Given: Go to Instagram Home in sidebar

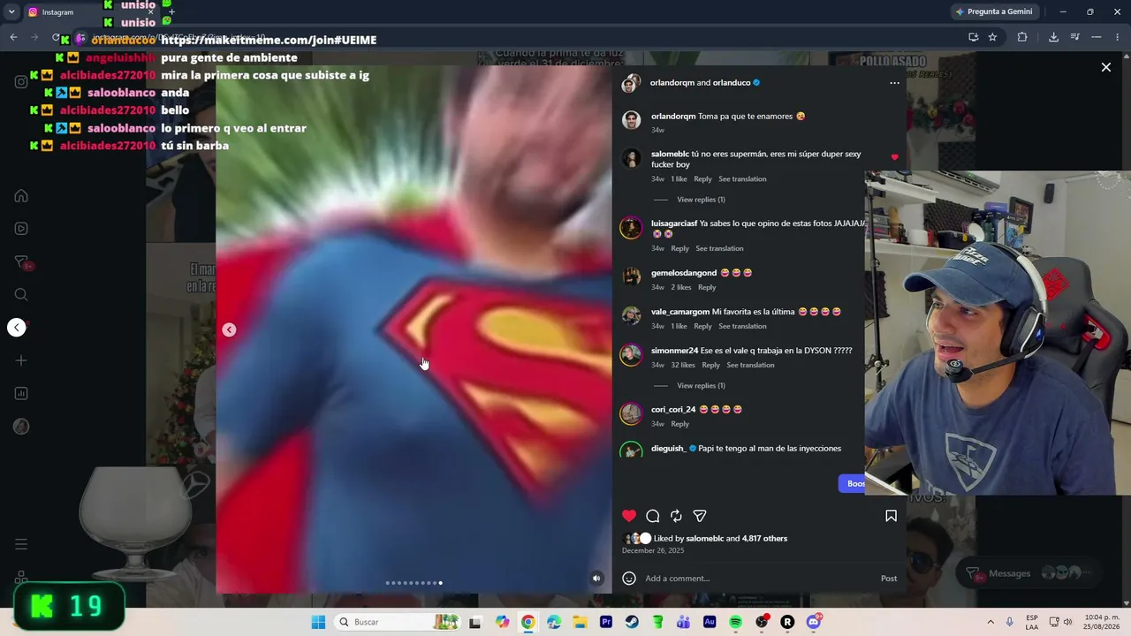Looking at the screenshot, I should pyautogui.click(x=21, y=196).
